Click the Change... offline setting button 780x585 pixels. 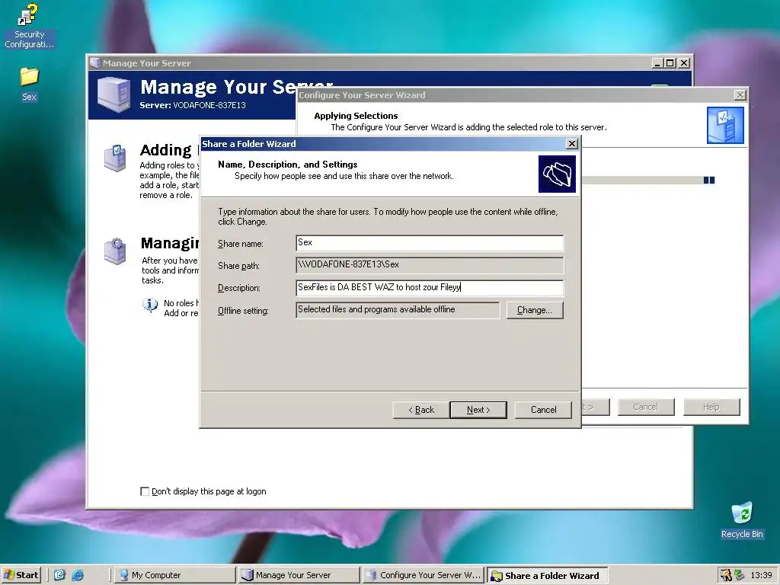(535, 310)
